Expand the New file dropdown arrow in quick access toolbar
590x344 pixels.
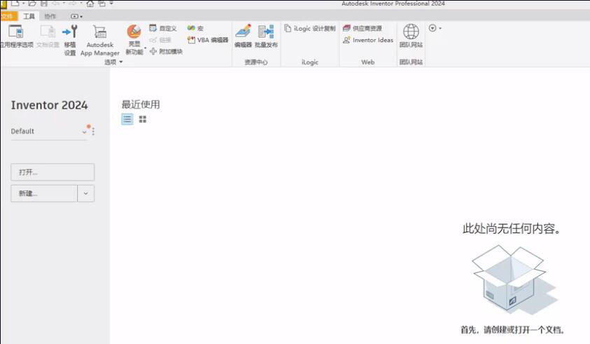click(x=23, y=4)
